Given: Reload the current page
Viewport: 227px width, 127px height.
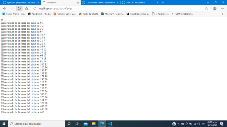Looking at the screenshot, I should 19,8.
